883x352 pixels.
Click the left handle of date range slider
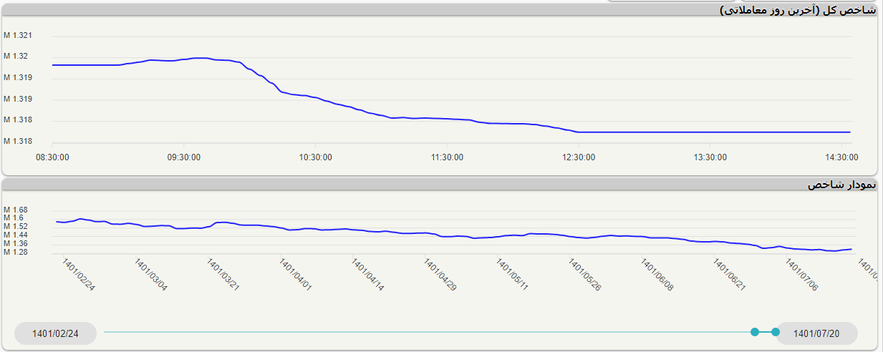[x=754, y=332]
